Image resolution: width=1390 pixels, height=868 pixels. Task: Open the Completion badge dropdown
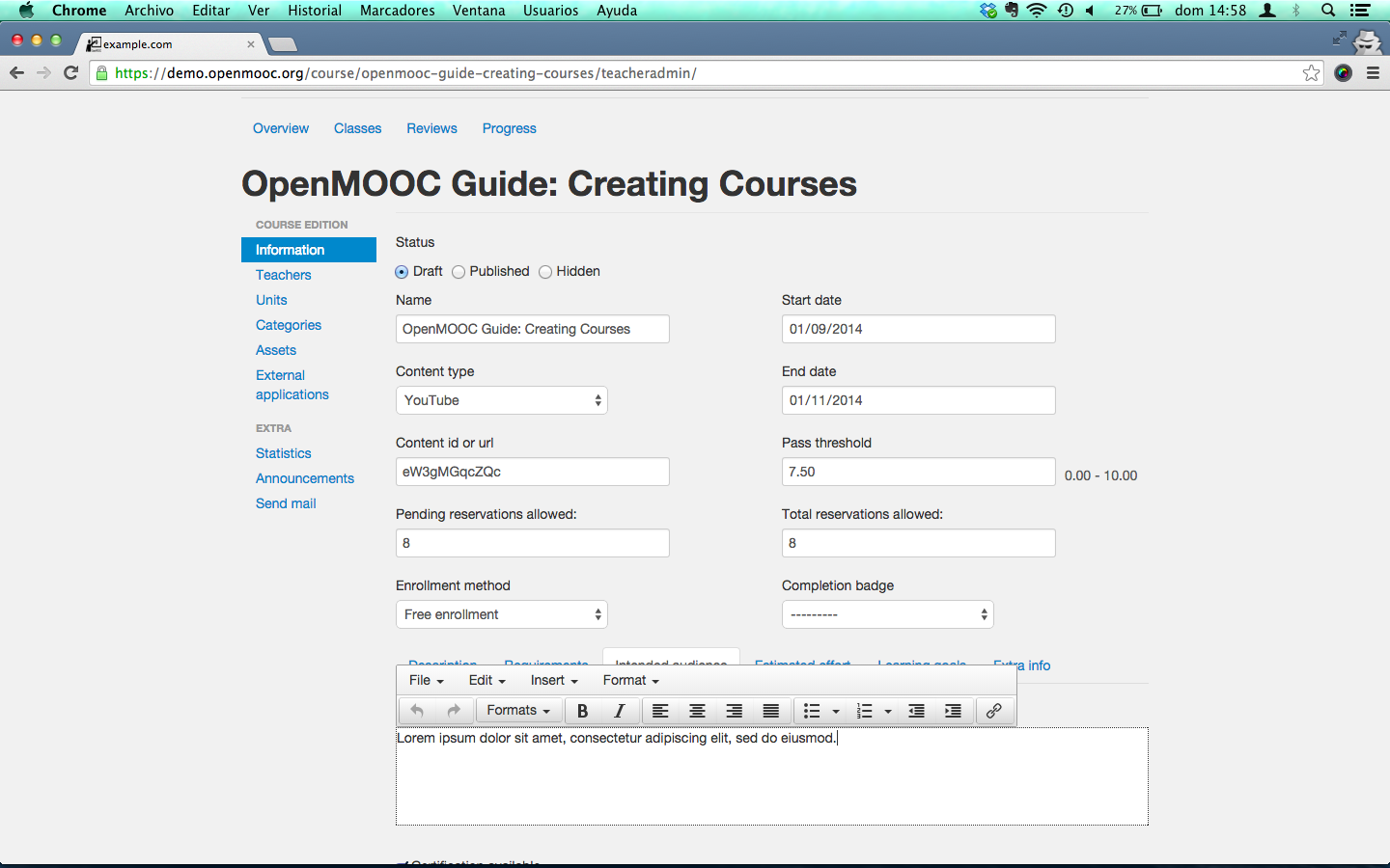coord(888,614)
